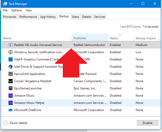The height and width of the screenshot is (132, 162).
Task: Click the Disable button
Action: 148,123
